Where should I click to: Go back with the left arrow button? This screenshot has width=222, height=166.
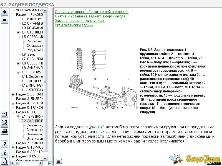(x=5, y=12)
